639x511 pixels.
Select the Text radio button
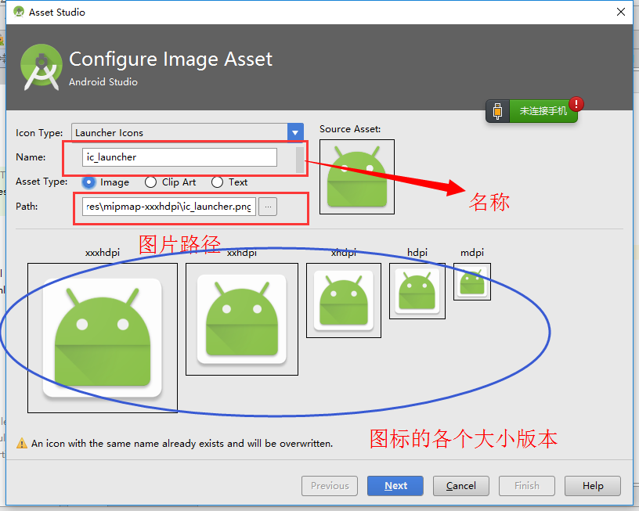point(216,182)
